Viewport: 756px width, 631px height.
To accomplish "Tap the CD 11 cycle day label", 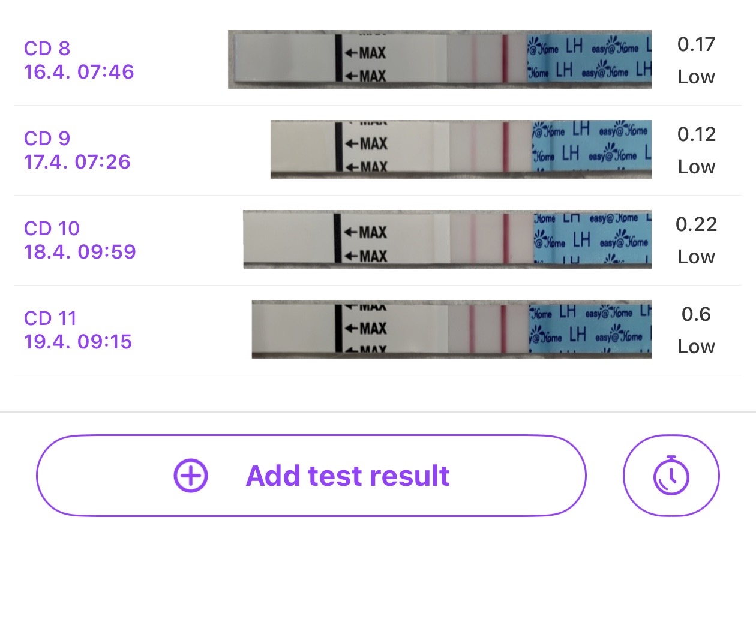I will 50,318.
